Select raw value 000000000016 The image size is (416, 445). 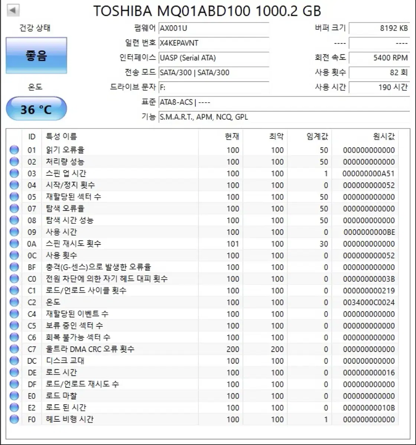pyautogui.click(x=369, y=373)
